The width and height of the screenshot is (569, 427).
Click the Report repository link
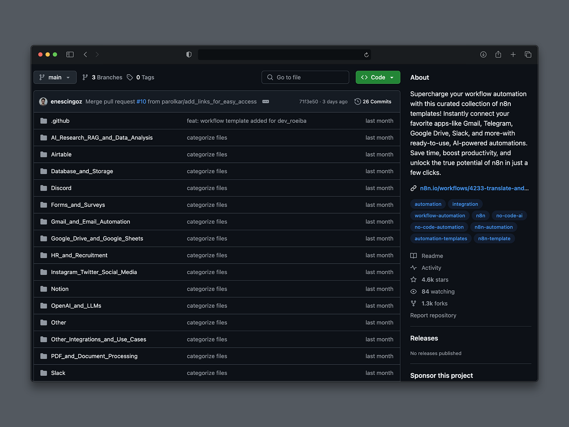[433, 315]
